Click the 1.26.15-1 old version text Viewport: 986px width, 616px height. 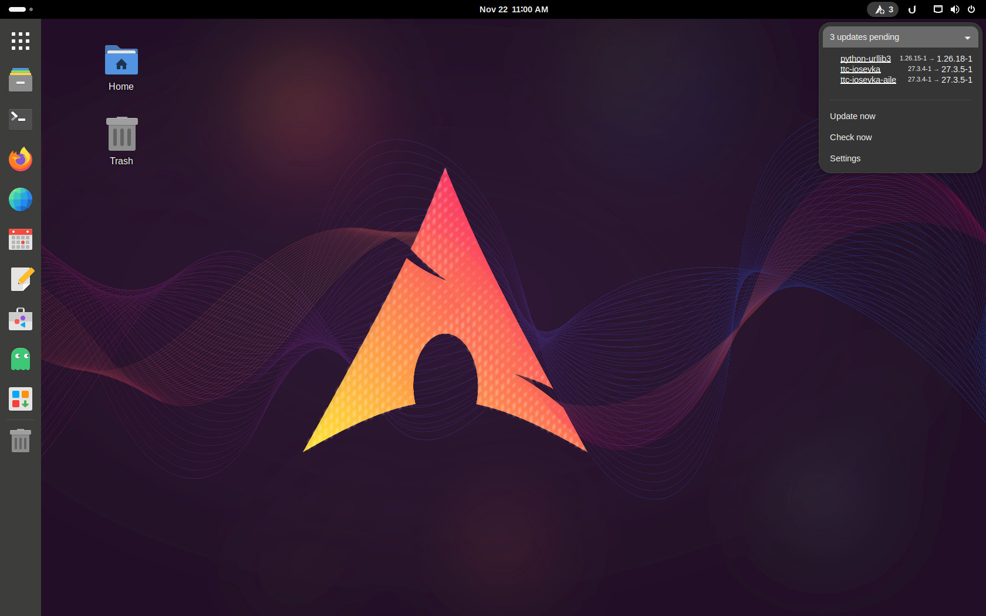[x=913, y=59]
